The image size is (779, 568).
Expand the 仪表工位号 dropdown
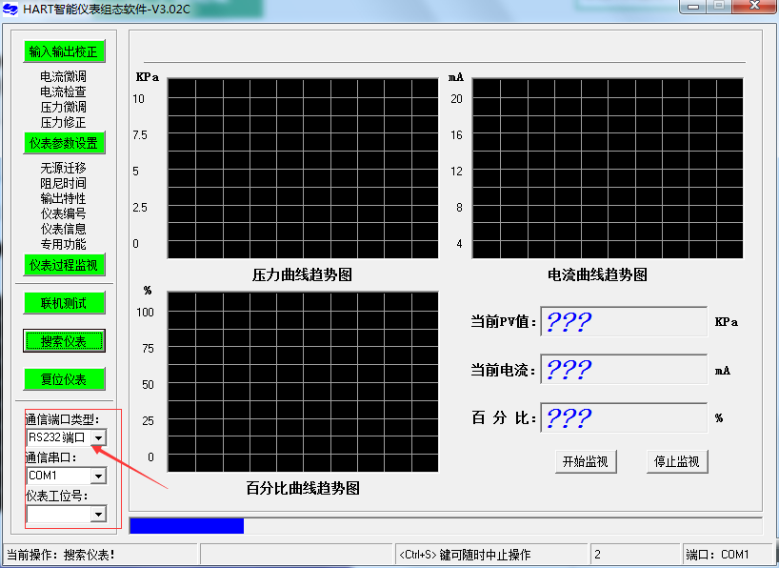click(x=98, y=515)
